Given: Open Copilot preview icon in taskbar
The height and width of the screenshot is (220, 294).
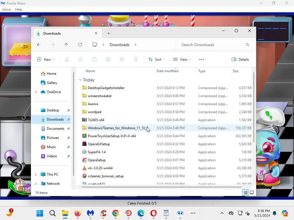Looking at the screenshot, I should (285, 213).
